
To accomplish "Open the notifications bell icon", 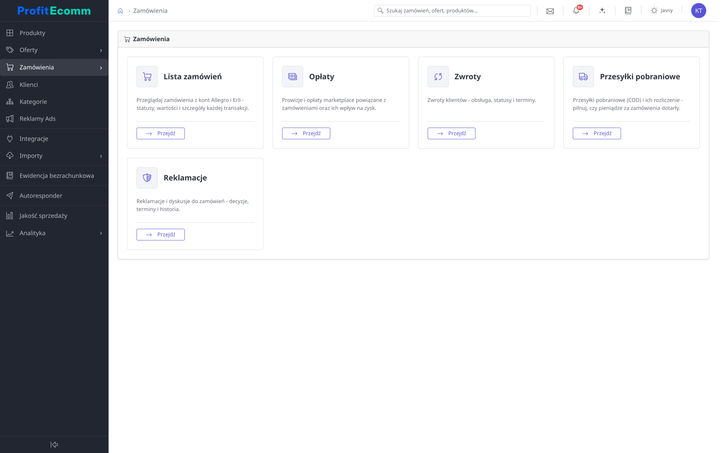I will (x=576, y=11).
